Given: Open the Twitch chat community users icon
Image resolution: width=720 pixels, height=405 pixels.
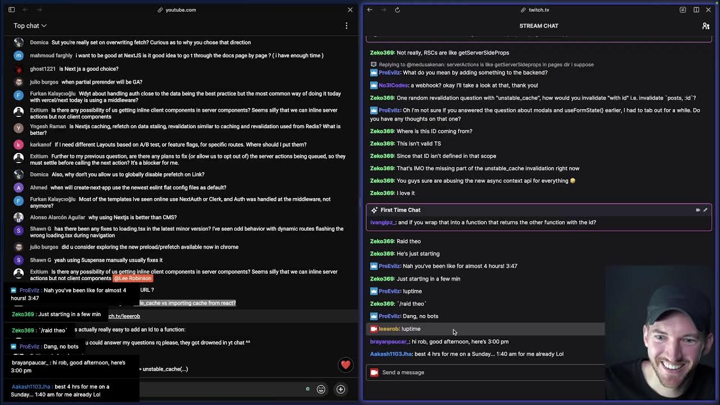Looking at the screenshot, I should click(705, 26).
